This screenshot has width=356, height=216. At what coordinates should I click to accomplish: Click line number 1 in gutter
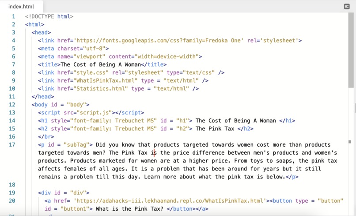click(13, 17)
